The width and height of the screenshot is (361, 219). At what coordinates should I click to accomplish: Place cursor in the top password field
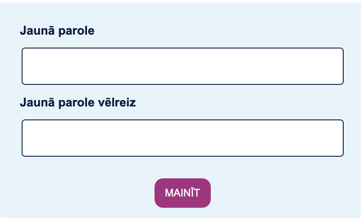182,66
